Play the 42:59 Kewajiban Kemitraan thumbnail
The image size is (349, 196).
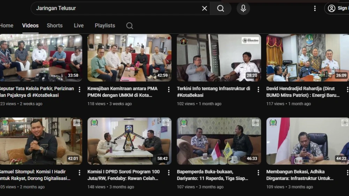click(129, 58)
